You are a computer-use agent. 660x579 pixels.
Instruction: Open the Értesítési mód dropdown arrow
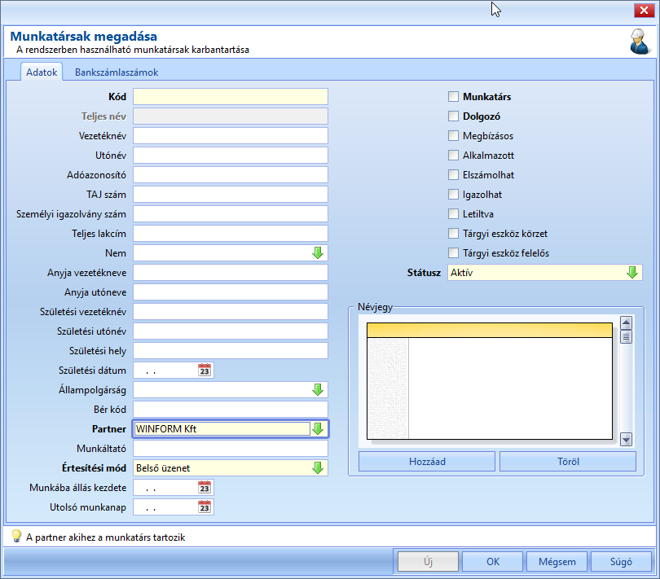[318, 468]
